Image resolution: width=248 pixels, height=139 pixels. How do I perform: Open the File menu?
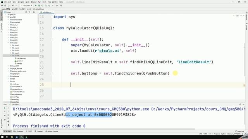pos(6,2)
